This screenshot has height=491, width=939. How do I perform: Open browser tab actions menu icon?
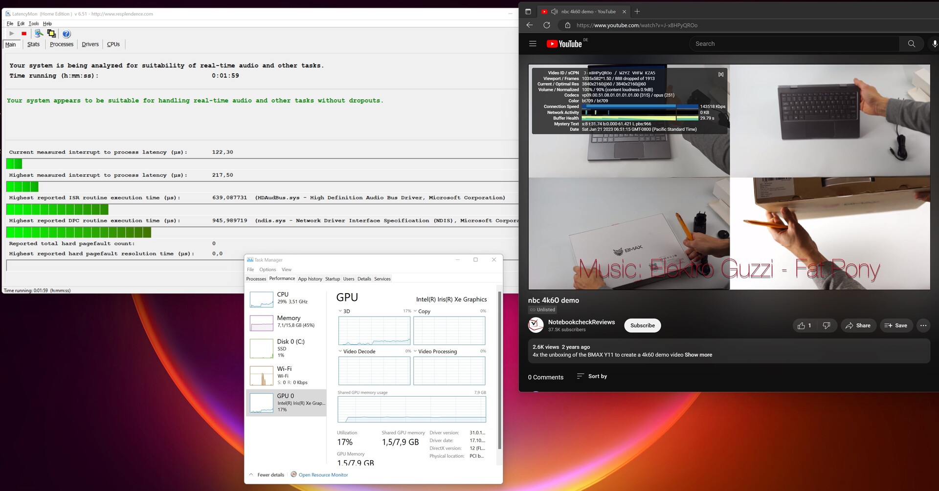click(528, 12)
